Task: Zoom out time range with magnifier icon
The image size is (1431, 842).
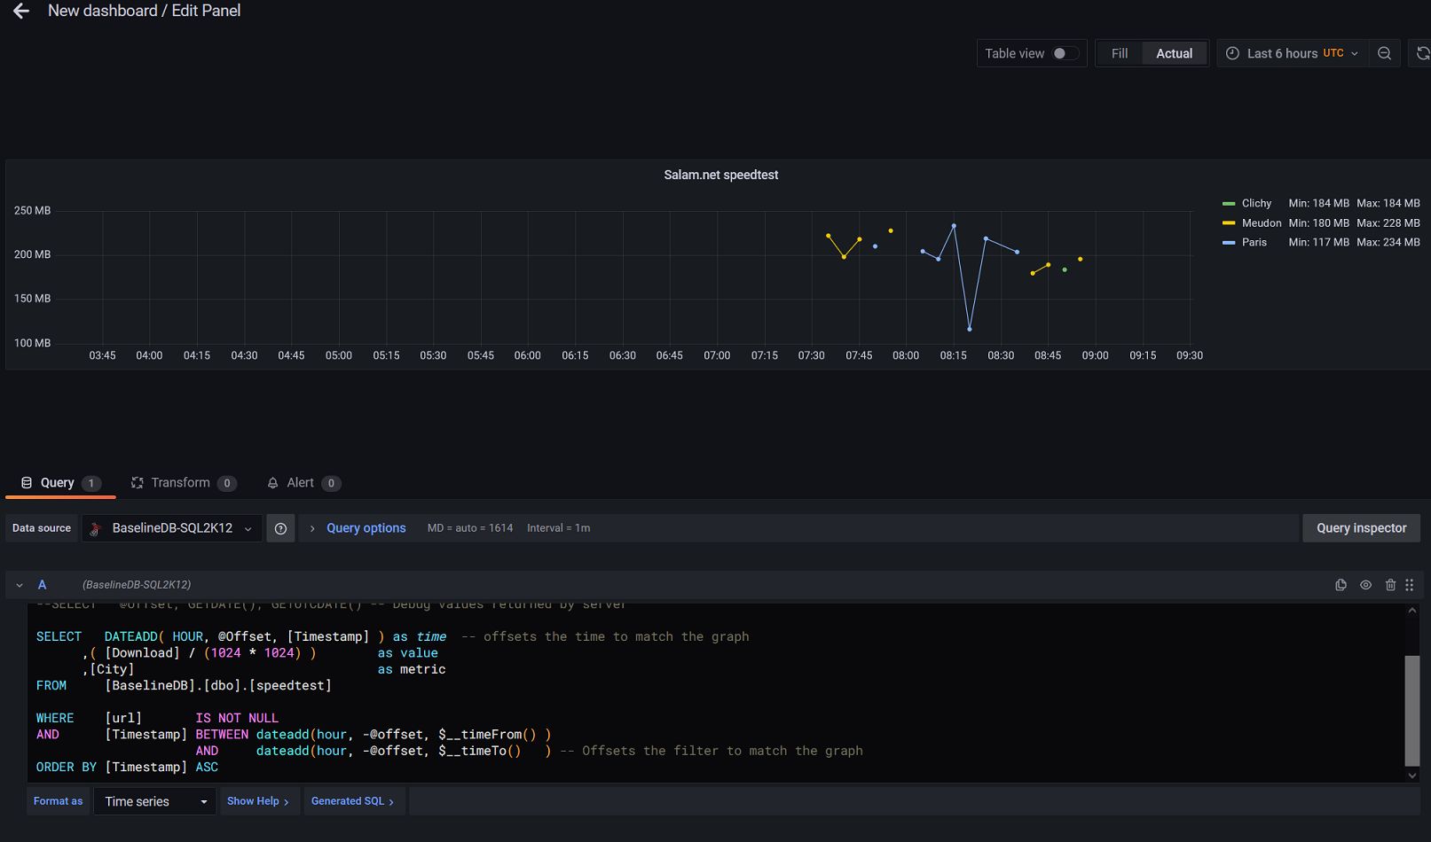Action: [1384, 53]
